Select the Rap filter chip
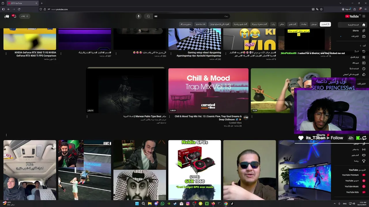369x207 pixels. 273,24
